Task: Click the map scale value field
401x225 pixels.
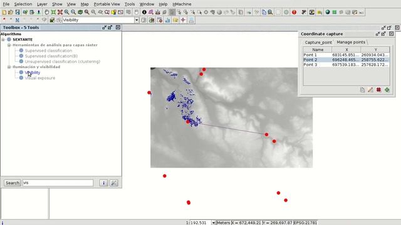Action: pos(200,222)
